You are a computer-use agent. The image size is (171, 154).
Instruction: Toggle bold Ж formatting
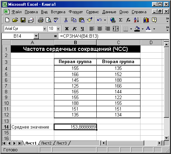67,28
